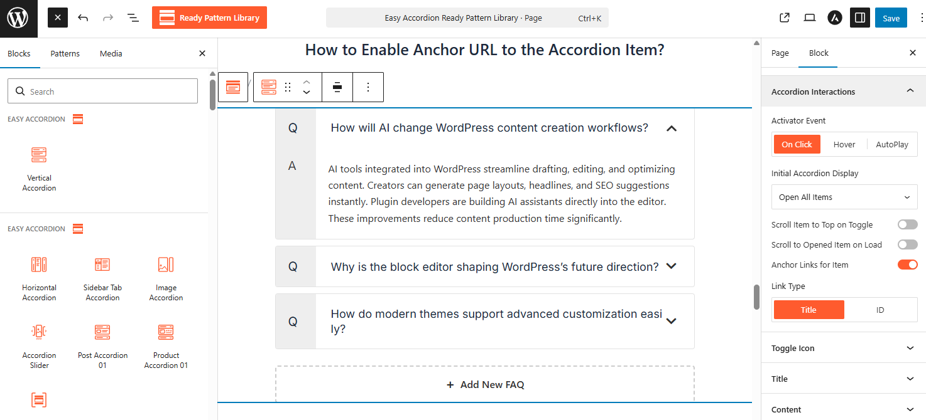Click the Save button
Screen dimensions: 926x420
pos(891,18)
